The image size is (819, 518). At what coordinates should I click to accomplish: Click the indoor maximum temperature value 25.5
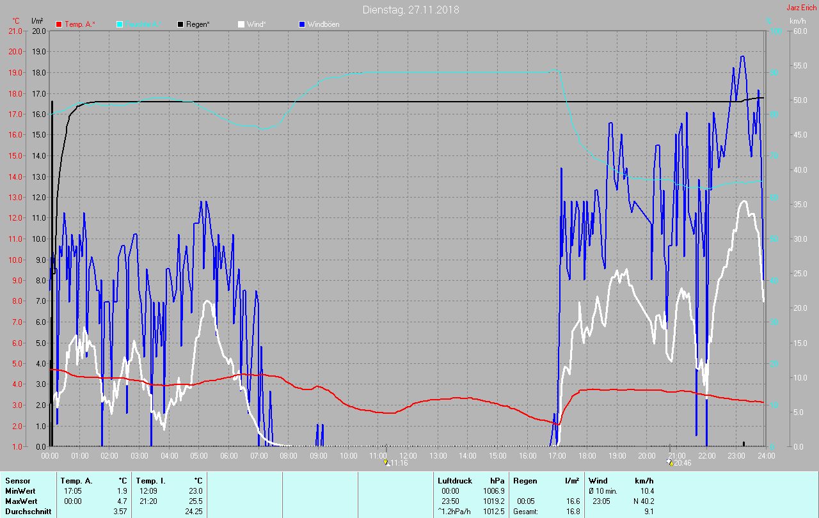point(196,501)
